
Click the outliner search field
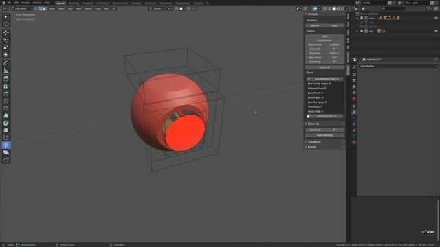point(393,9)
